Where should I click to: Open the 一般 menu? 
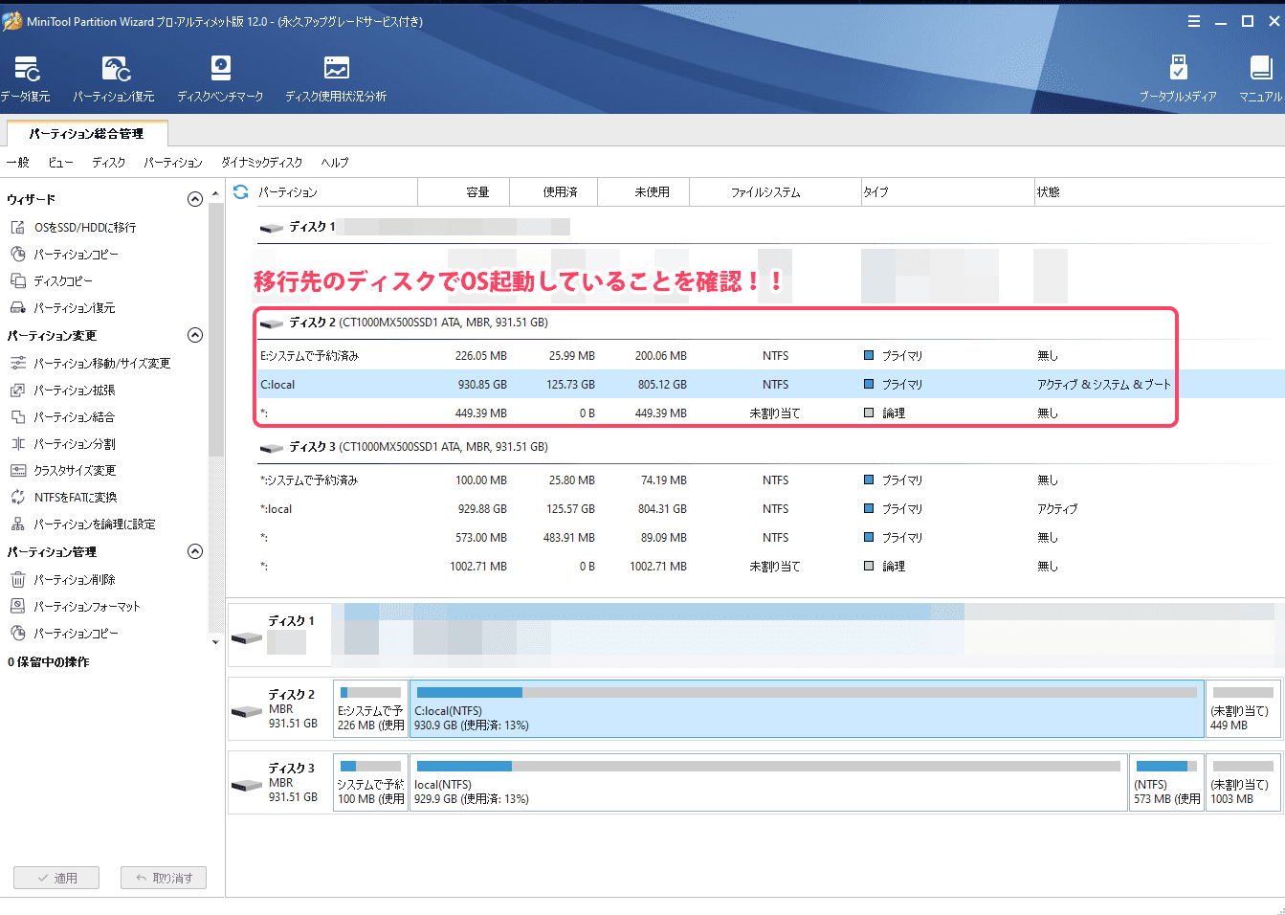(18, 163)
